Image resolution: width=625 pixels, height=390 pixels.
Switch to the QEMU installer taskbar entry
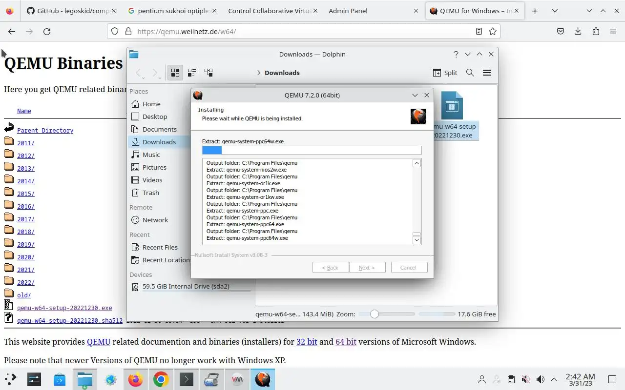point(263,379)
